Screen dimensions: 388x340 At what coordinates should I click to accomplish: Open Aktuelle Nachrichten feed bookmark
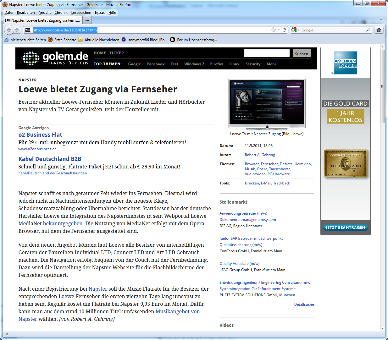tap(99, 40)
